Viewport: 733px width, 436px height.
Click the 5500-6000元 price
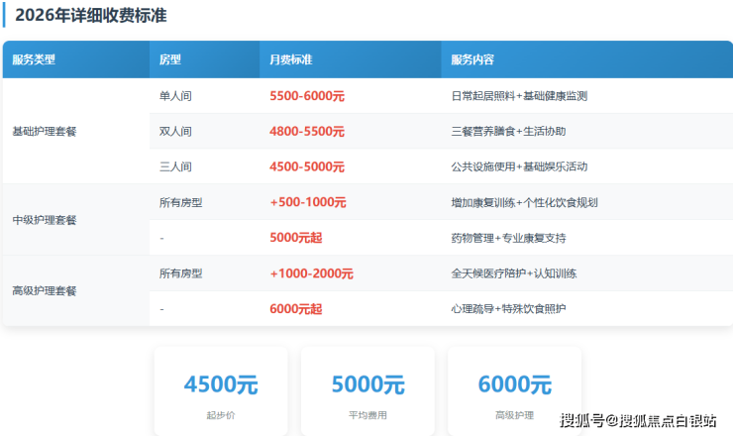point(307,96)
